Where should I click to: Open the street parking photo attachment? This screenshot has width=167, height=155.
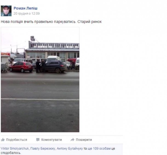[40, 79]
